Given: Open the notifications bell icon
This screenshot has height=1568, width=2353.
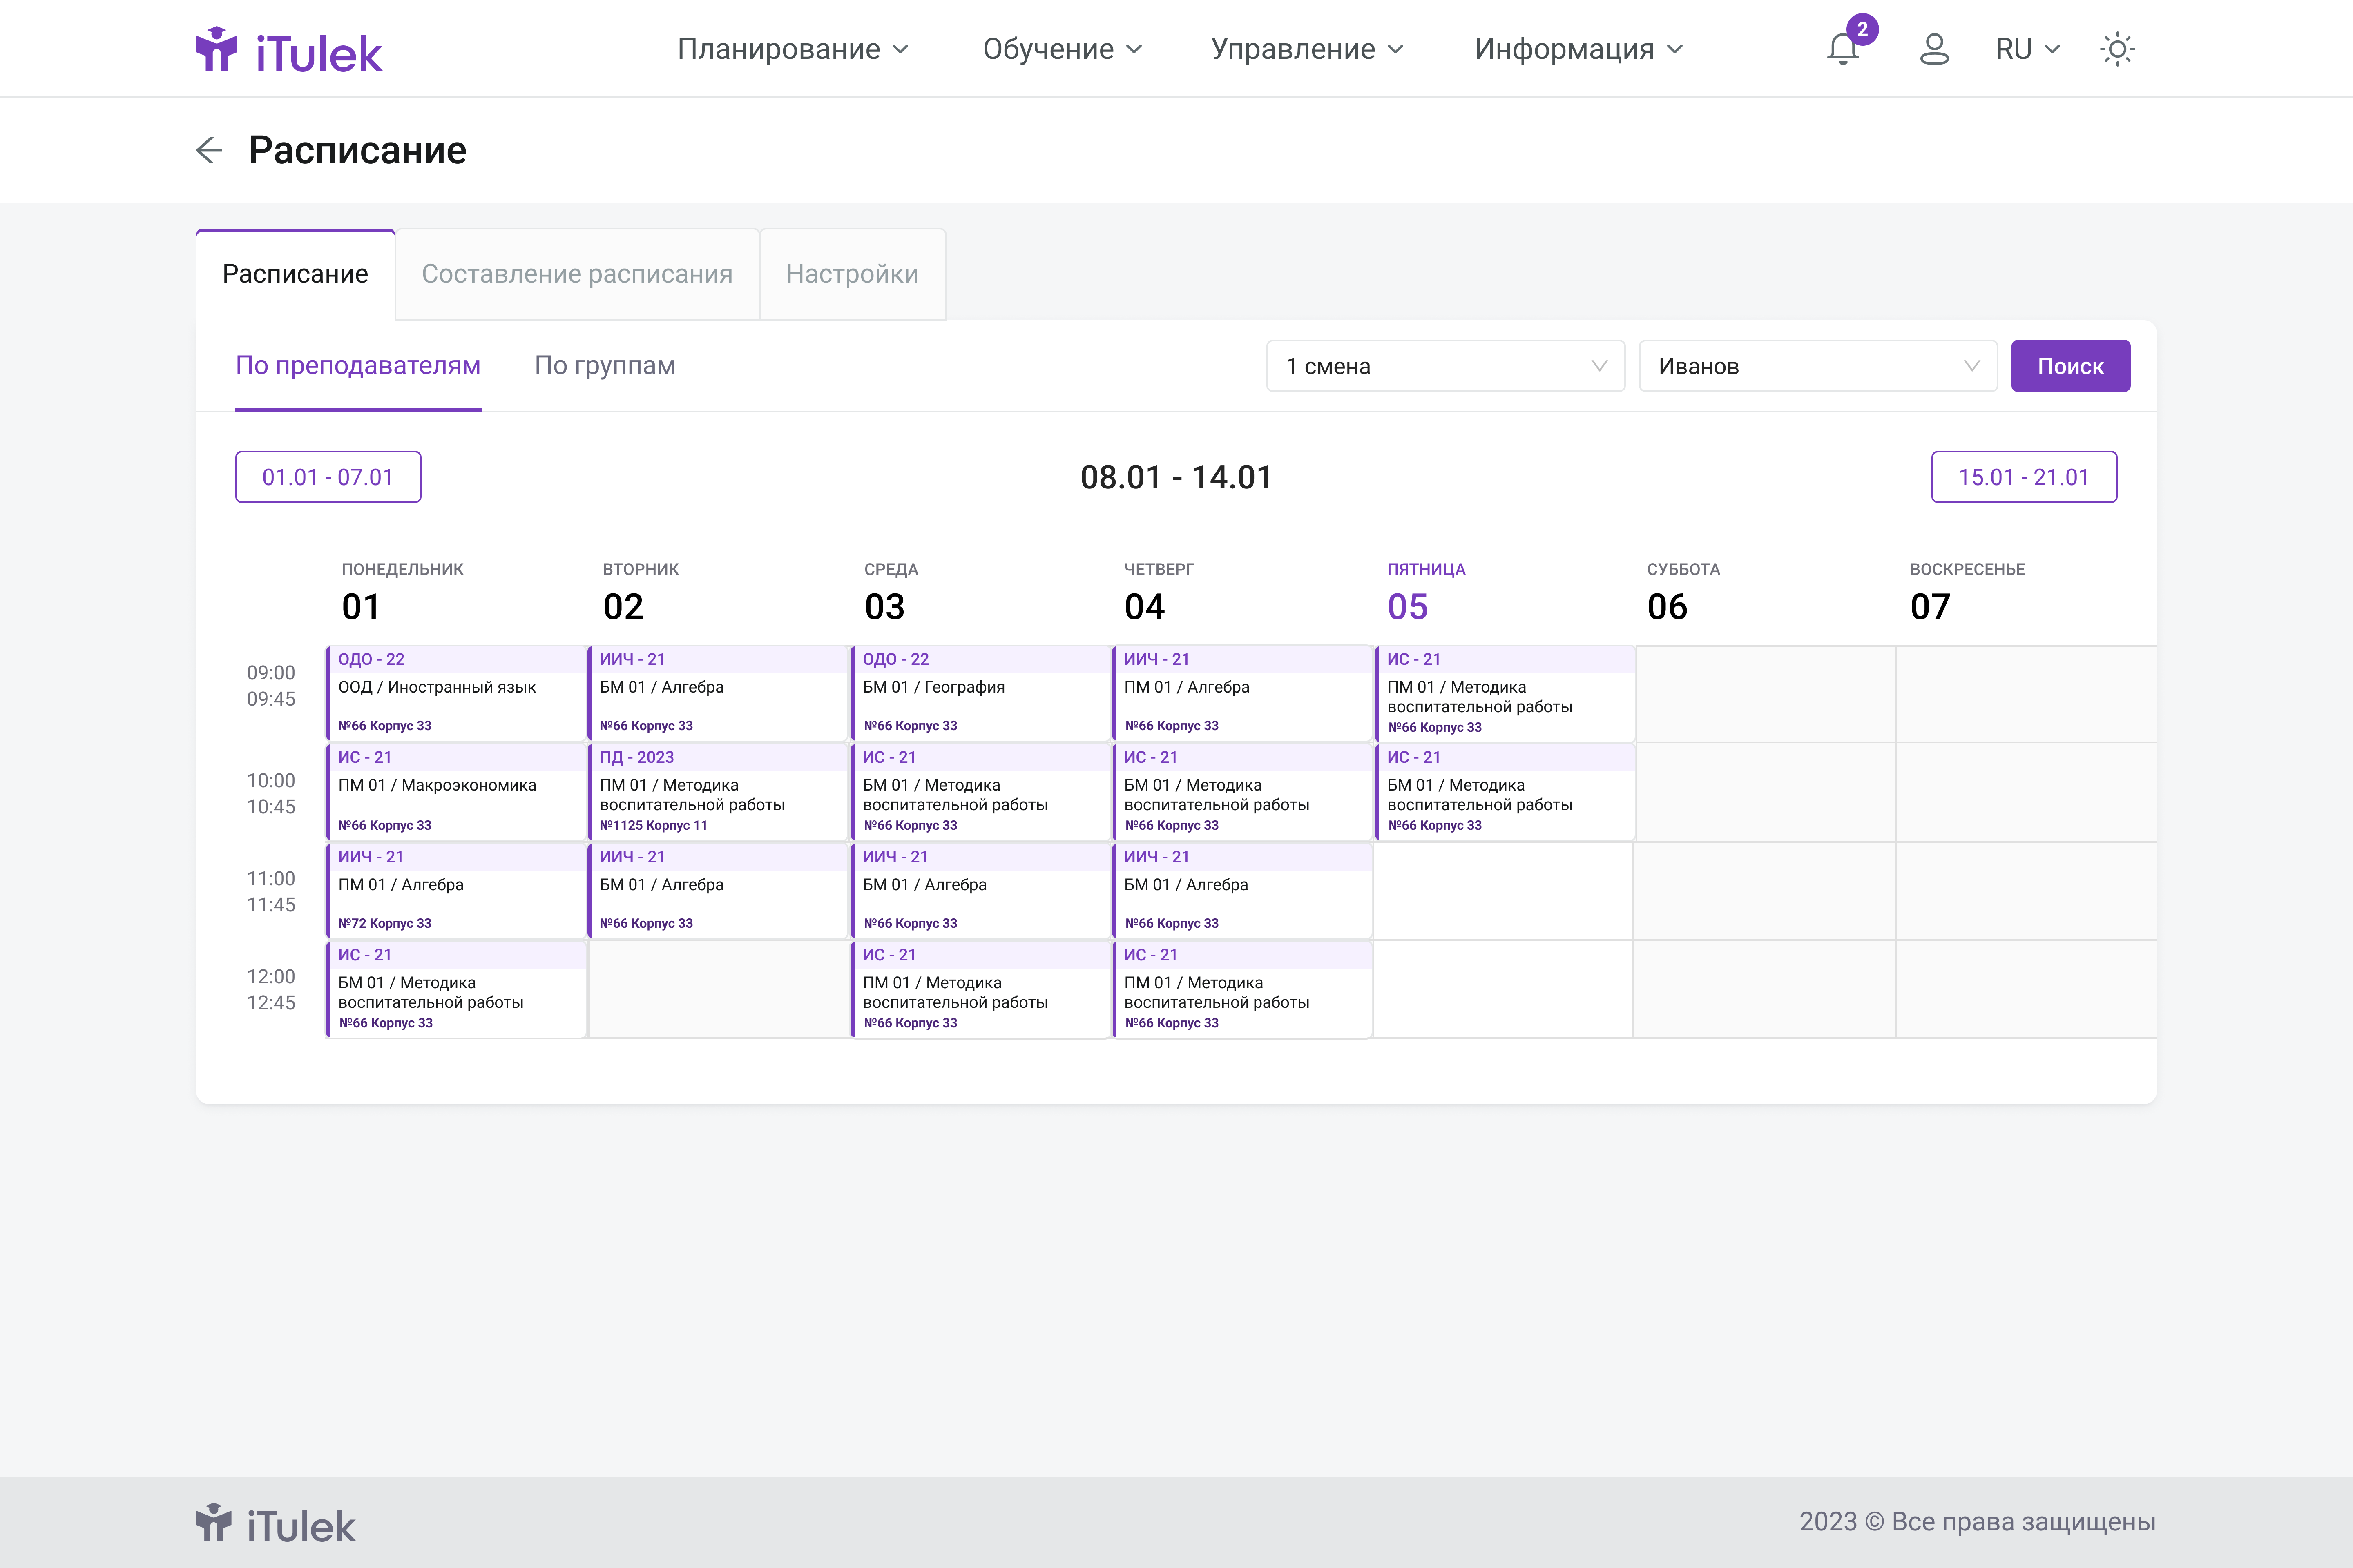Looking at the screenshot, I should 1843,49.
